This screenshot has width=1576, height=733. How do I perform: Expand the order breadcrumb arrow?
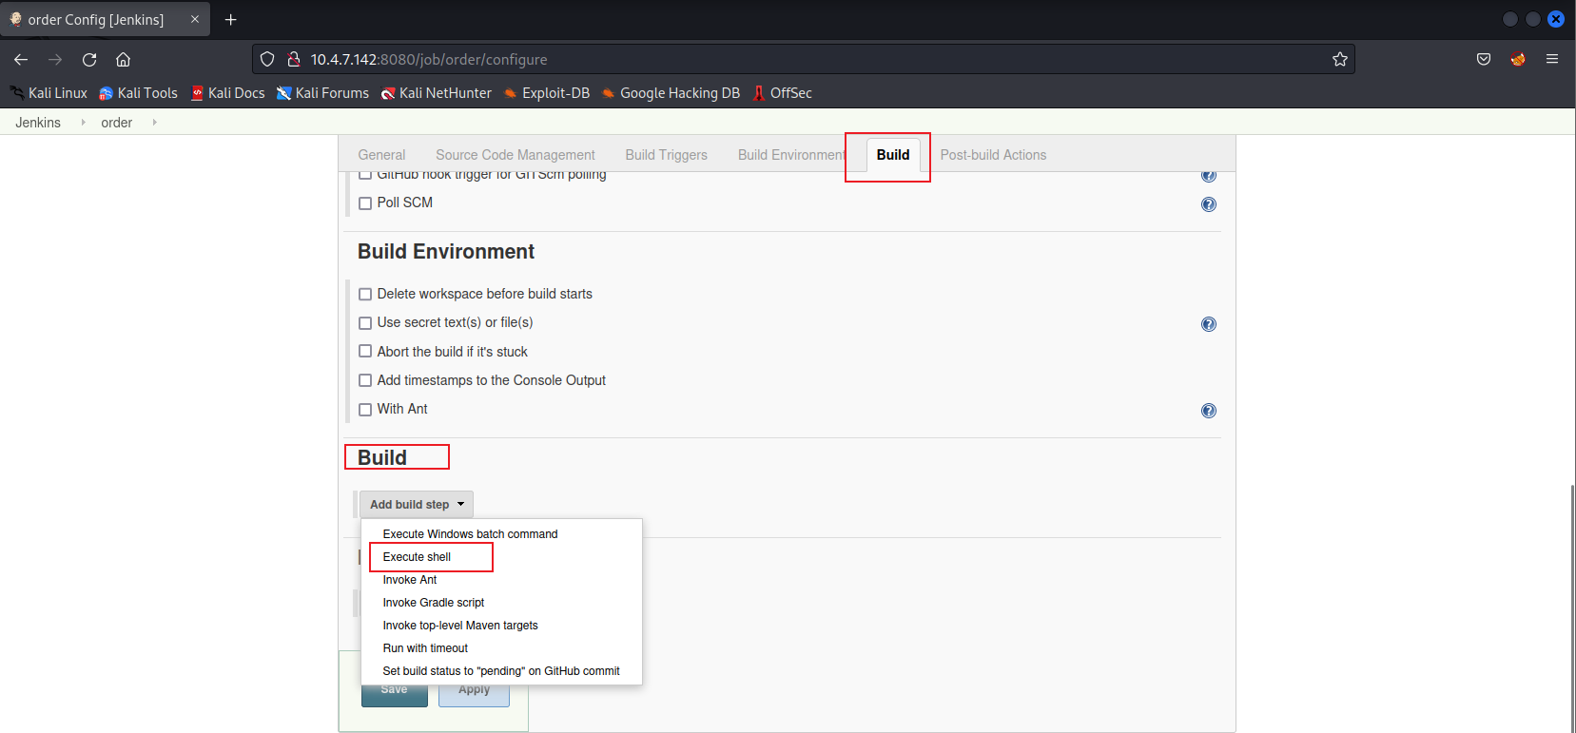(x=154, y=123)
